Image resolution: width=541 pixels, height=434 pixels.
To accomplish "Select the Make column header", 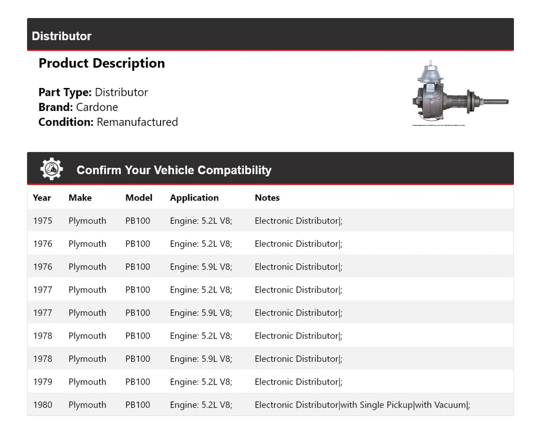I will 80,198.
